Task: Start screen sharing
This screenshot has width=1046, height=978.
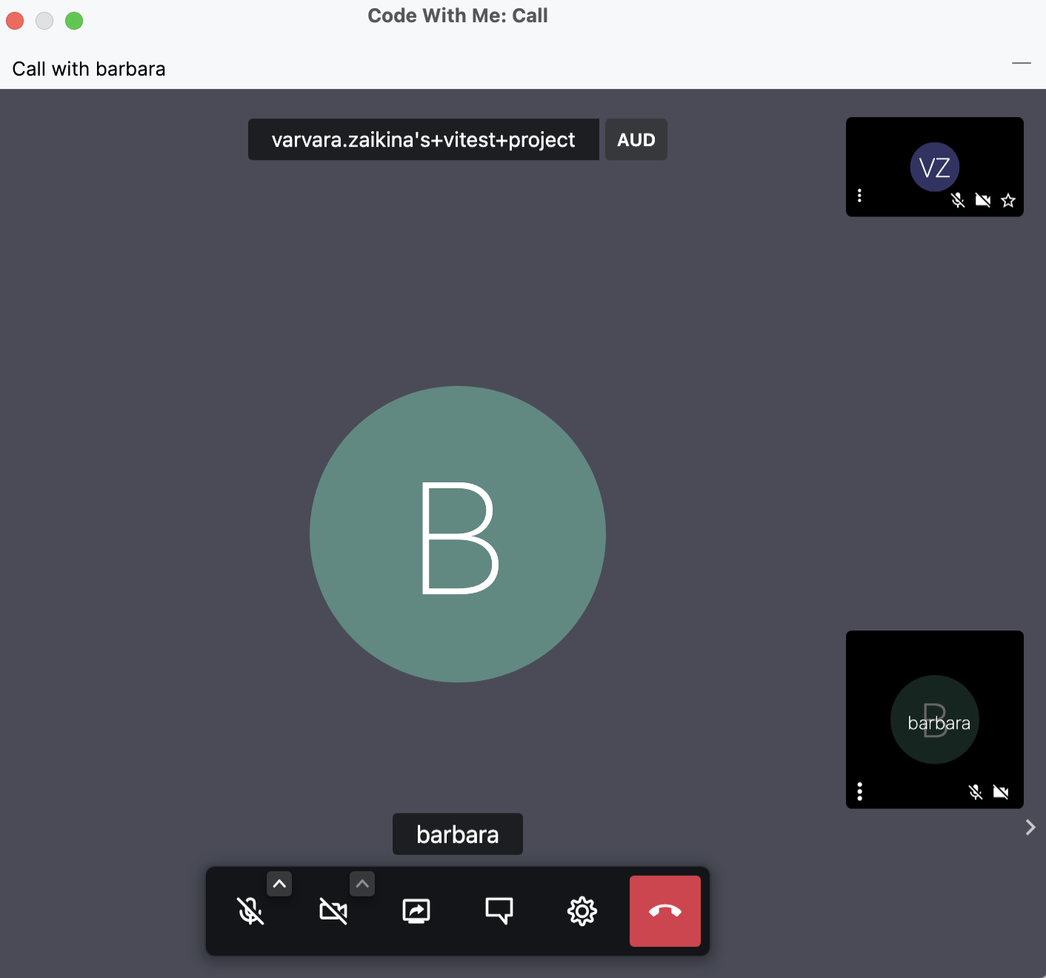Action: [x=417, y=911]
